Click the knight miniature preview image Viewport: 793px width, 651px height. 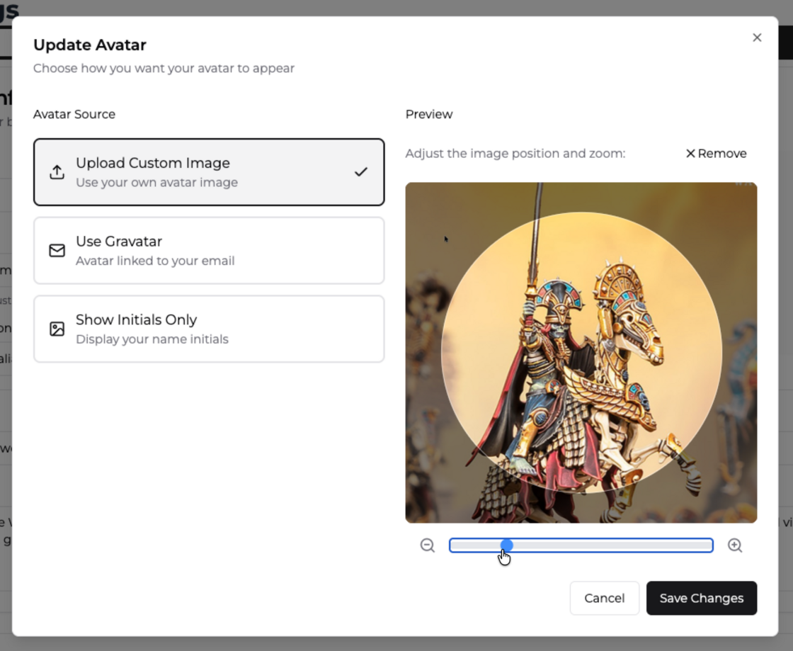(x=581, y=352)
